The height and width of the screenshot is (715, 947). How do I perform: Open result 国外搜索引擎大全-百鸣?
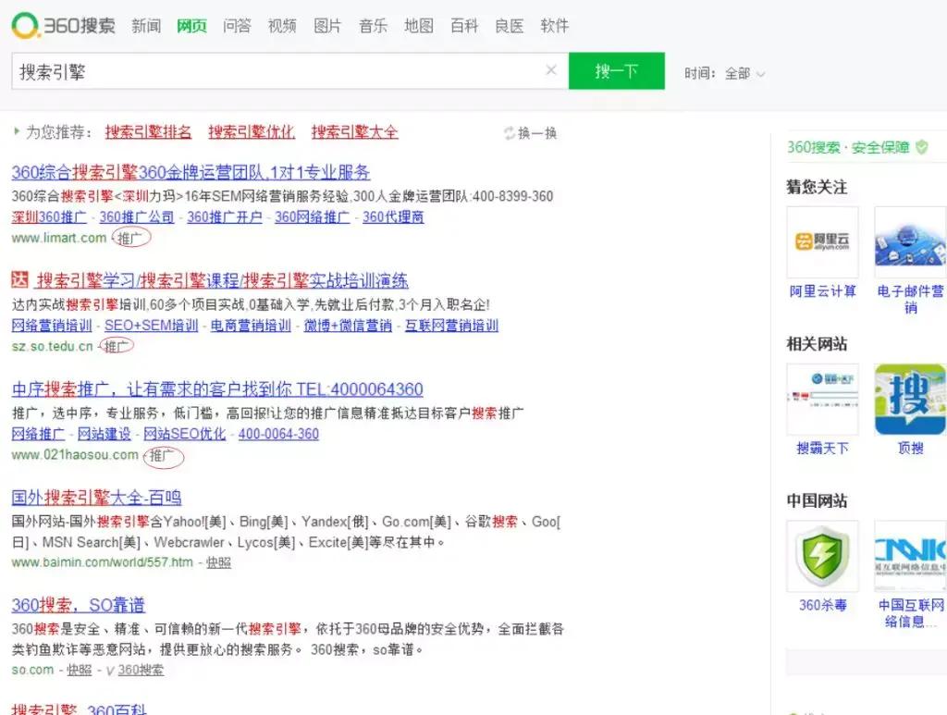[96, 498]
